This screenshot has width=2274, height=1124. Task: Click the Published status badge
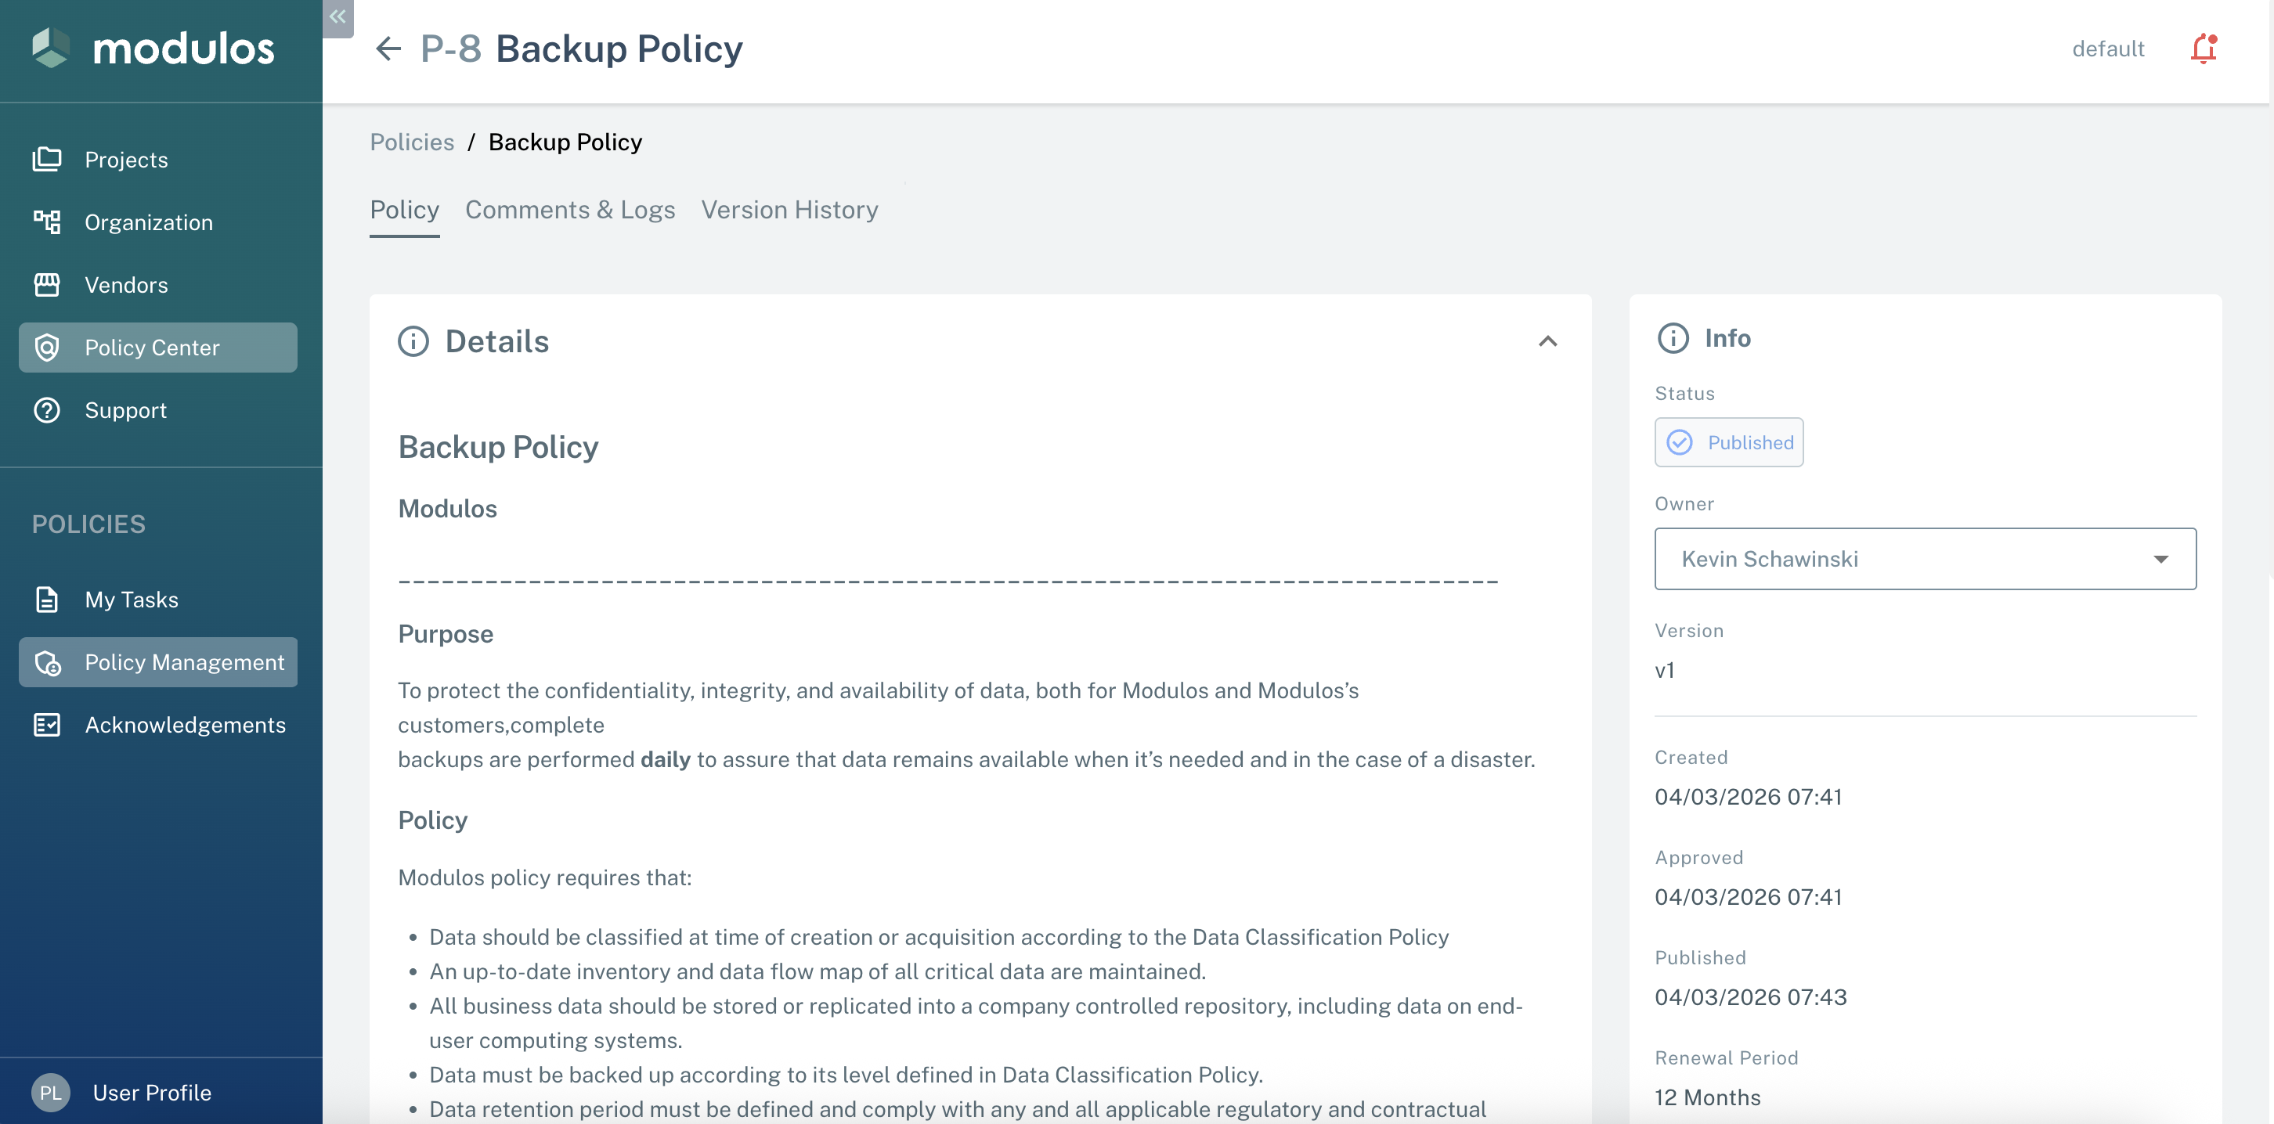(1728, 442)
